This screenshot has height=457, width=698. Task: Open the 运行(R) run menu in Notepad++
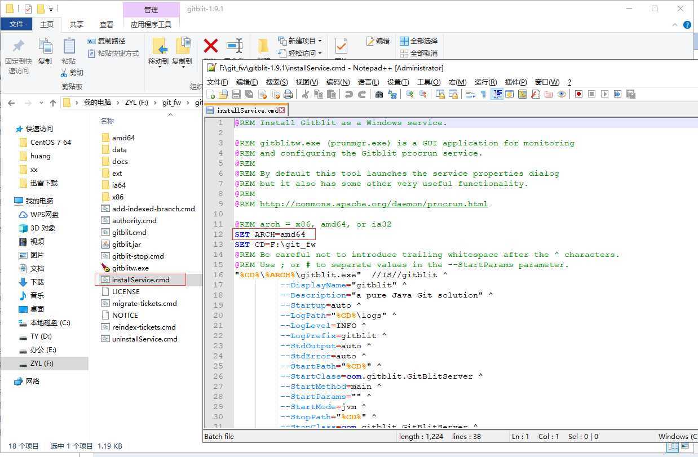tap(485, 82)
